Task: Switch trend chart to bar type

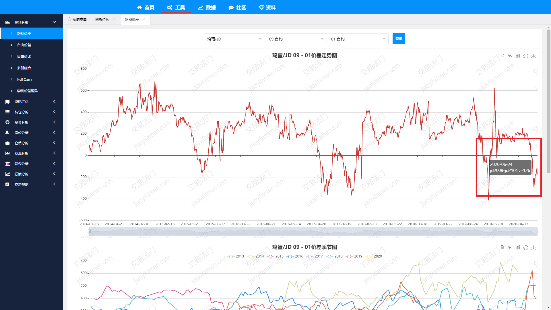Action: click(x=518, y=56)
